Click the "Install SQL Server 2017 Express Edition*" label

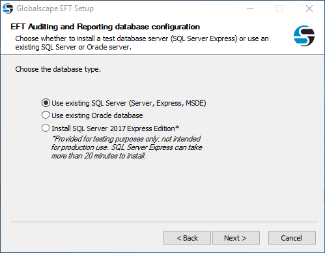(115, 128)
